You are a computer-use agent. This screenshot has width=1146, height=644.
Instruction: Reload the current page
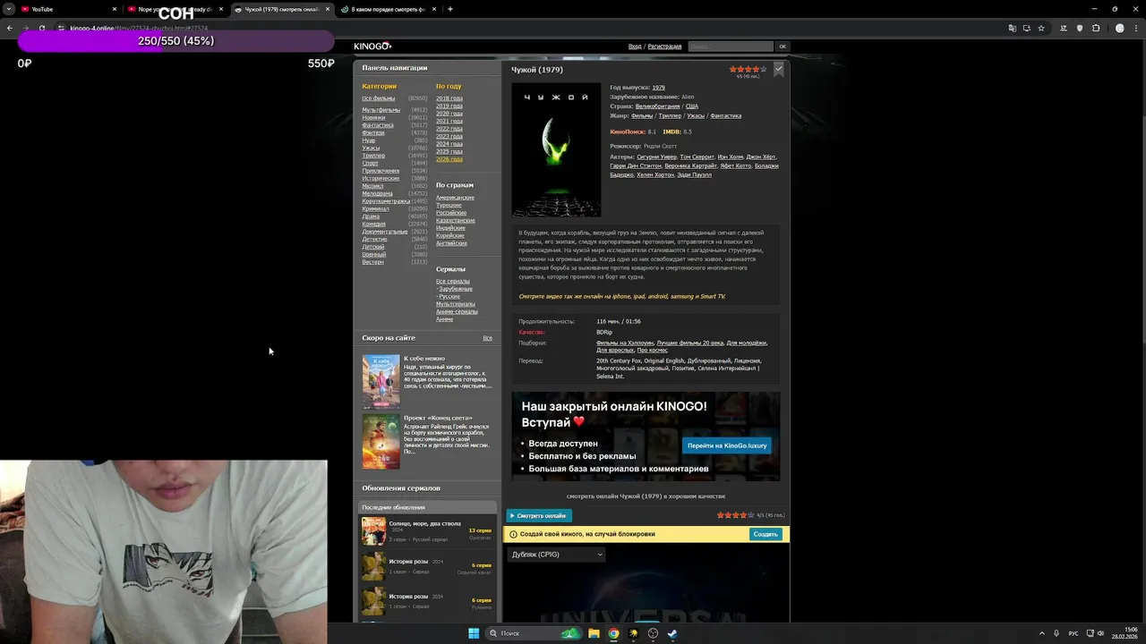[41, 28]
